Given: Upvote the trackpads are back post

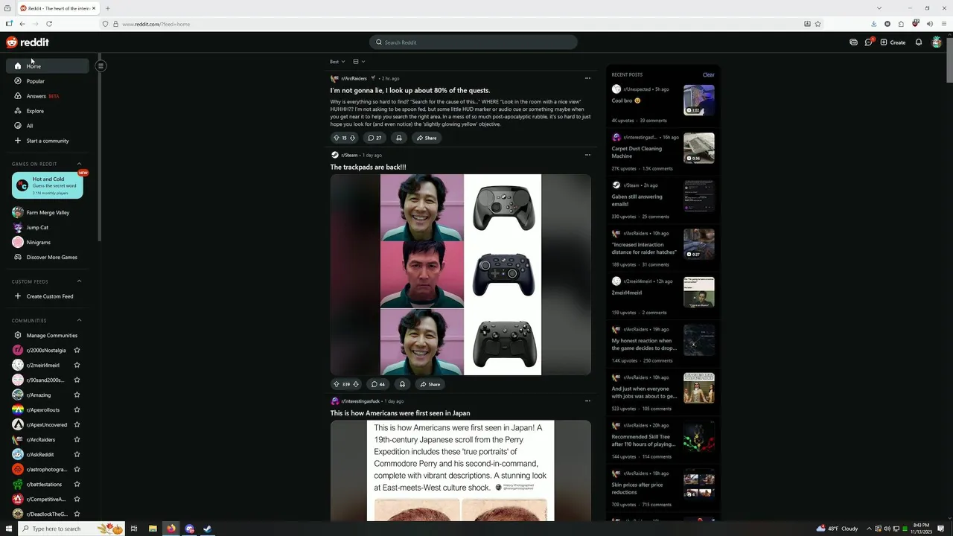Looking at the screenshot, I should (337, 384).
